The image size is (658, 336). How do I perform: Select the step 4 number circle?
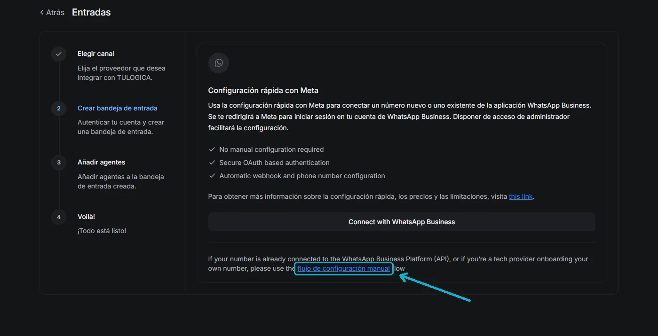59,217
